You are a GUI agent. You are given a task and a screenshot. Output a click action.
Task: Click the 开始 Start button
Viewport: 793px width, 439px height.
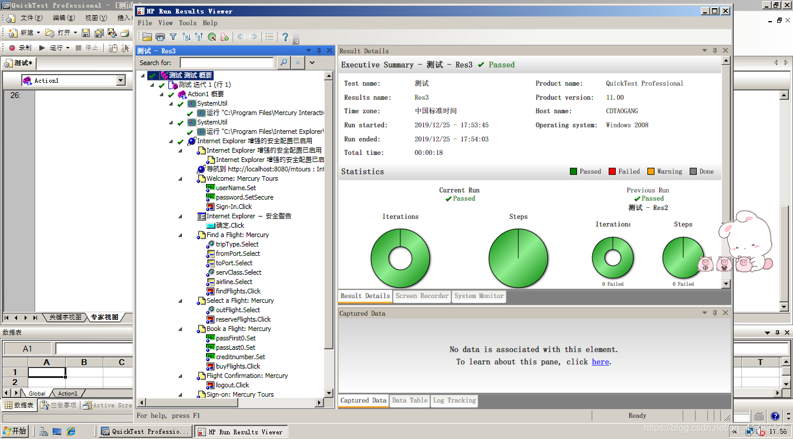[14, 431]
